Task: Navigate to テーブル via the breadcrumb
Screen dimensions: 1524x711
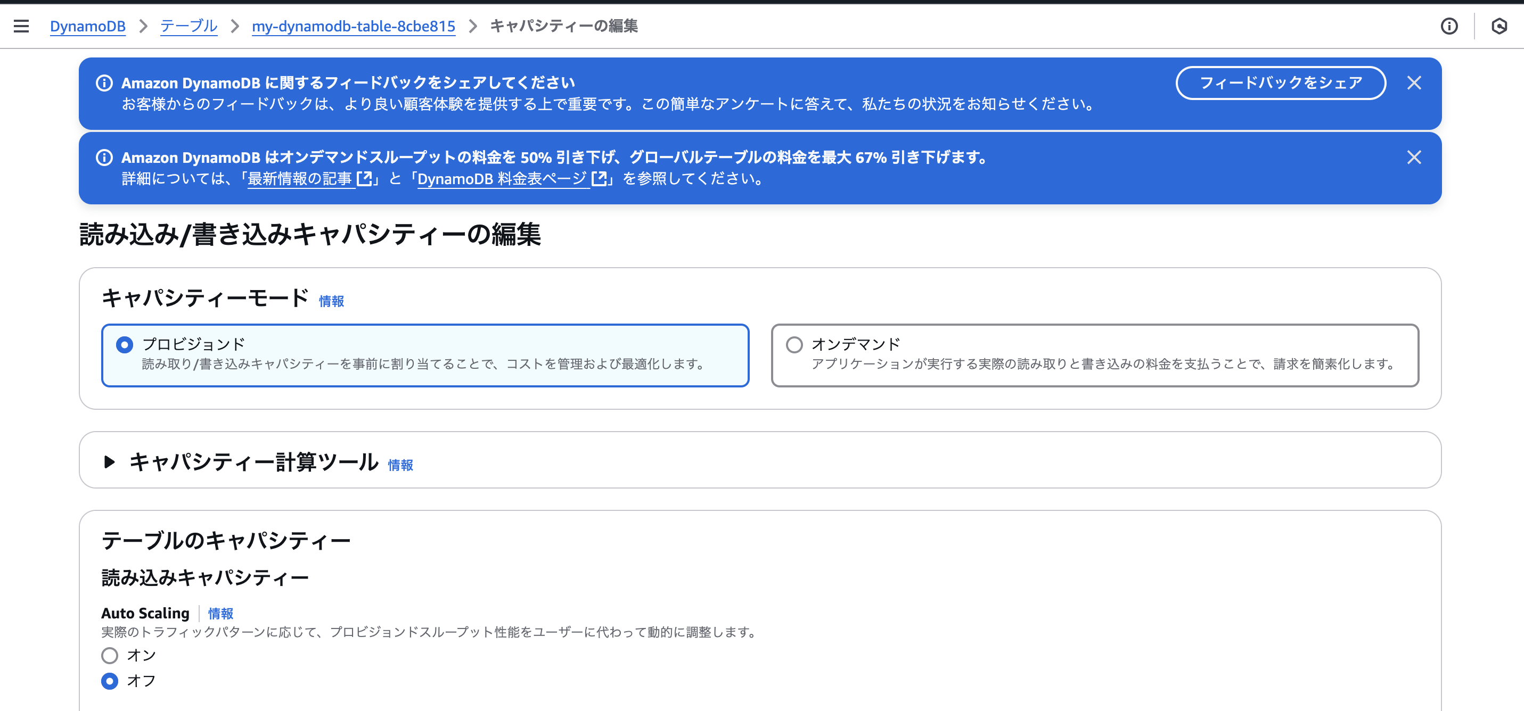Action: coord(188,26)
